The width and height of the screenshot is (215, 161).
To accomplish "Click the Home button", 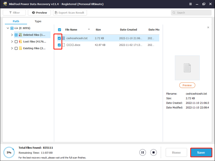I will click(176, 152).
